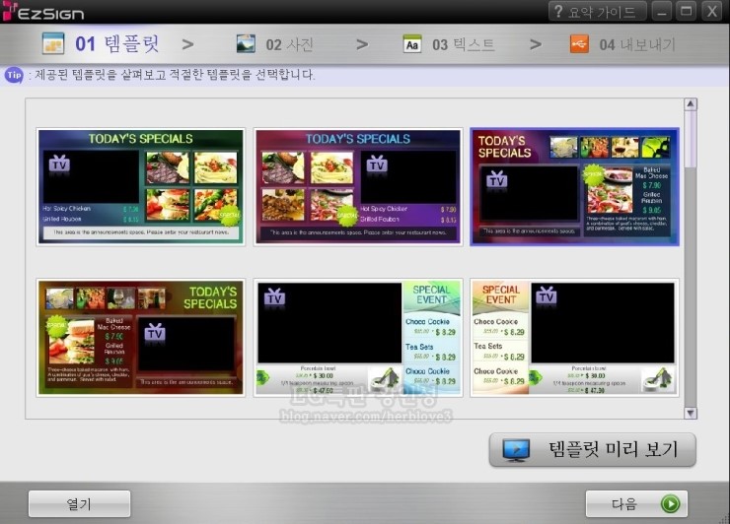Select brown-green Today's Specials template with sandwich
This screenshot has width=730, height=524.
coord(141,338)
